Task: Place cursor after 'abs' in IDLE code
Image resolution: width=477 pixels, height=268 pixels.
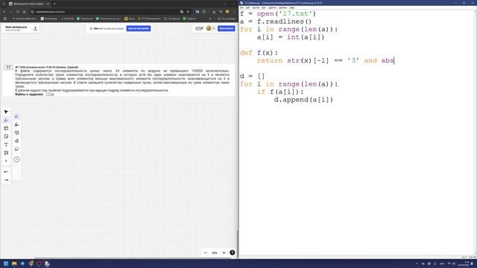Action: point(394,60)
